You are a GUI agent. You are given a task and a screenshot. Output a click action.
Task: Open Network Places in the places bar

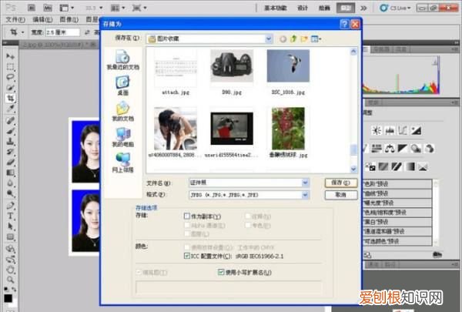[123, 163]
